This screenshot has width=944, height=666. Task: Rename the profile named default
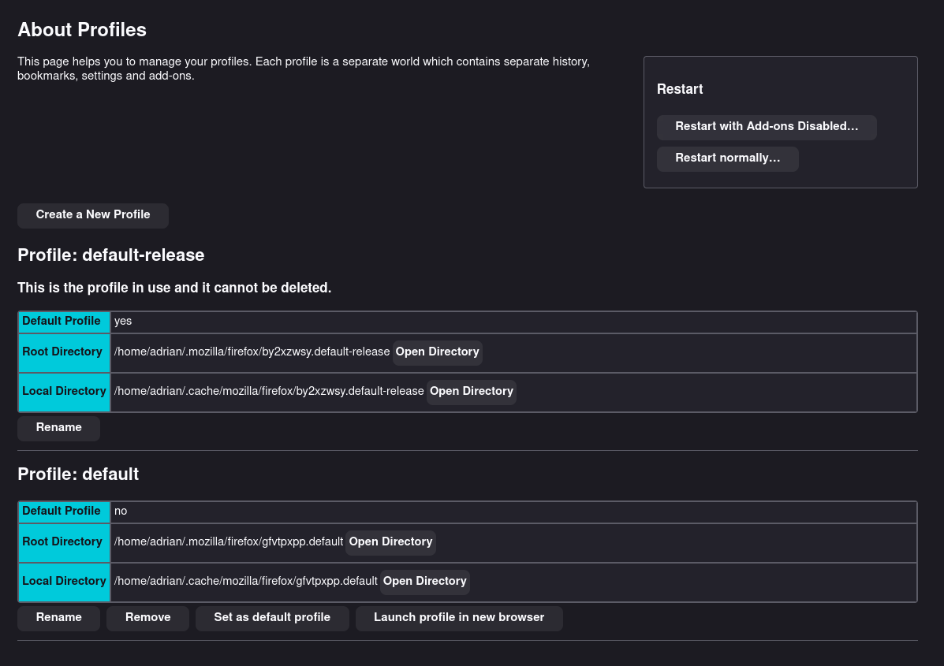pyautogui.click(x=58, y=618)
